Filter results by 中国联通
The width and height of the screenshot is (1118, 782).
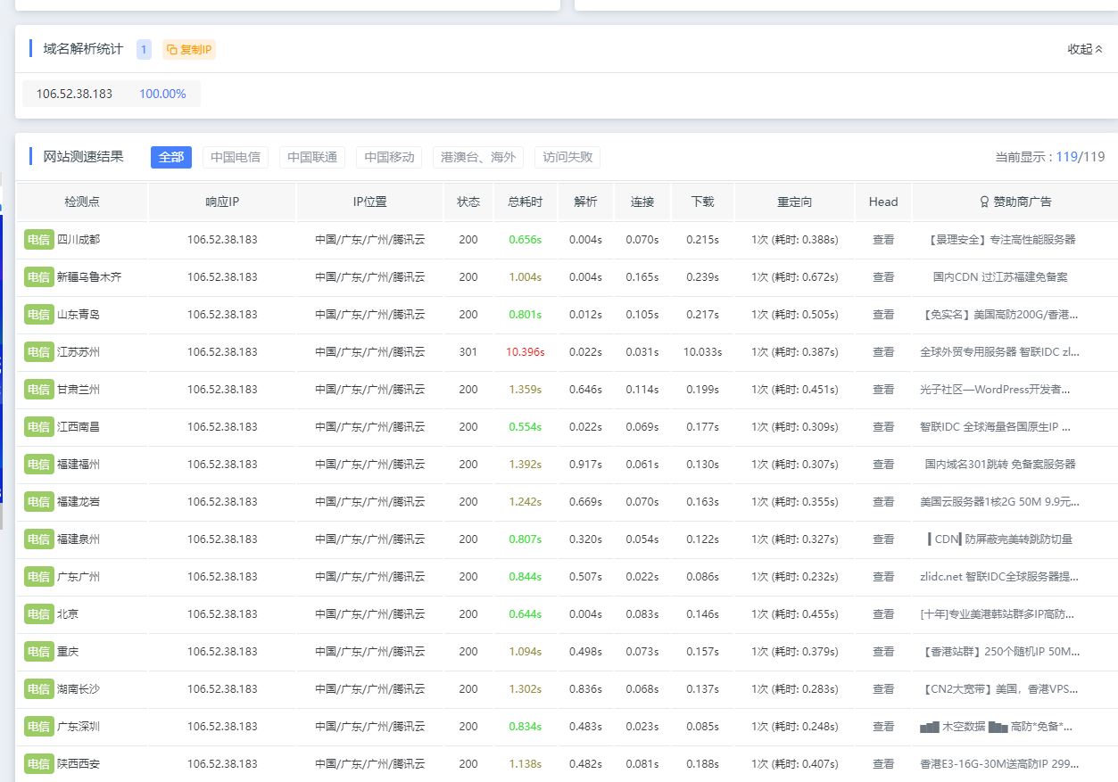click(312, 158)
